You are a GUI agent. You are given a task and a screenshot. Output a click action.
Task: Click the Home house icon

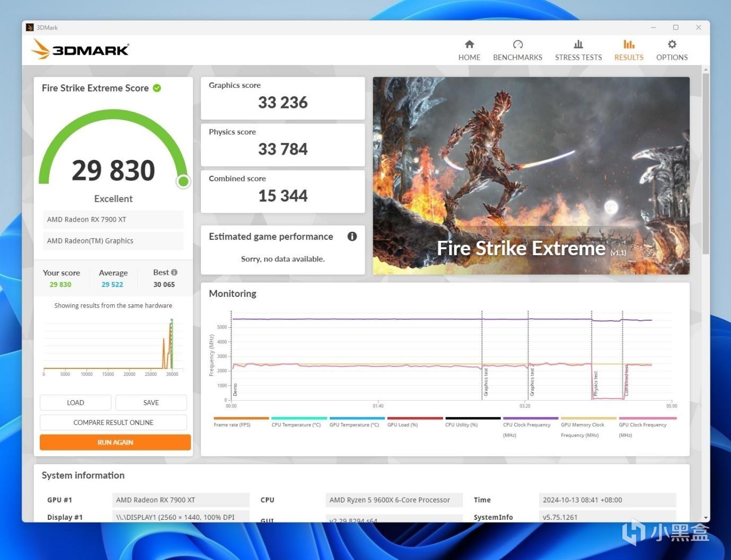469,44
